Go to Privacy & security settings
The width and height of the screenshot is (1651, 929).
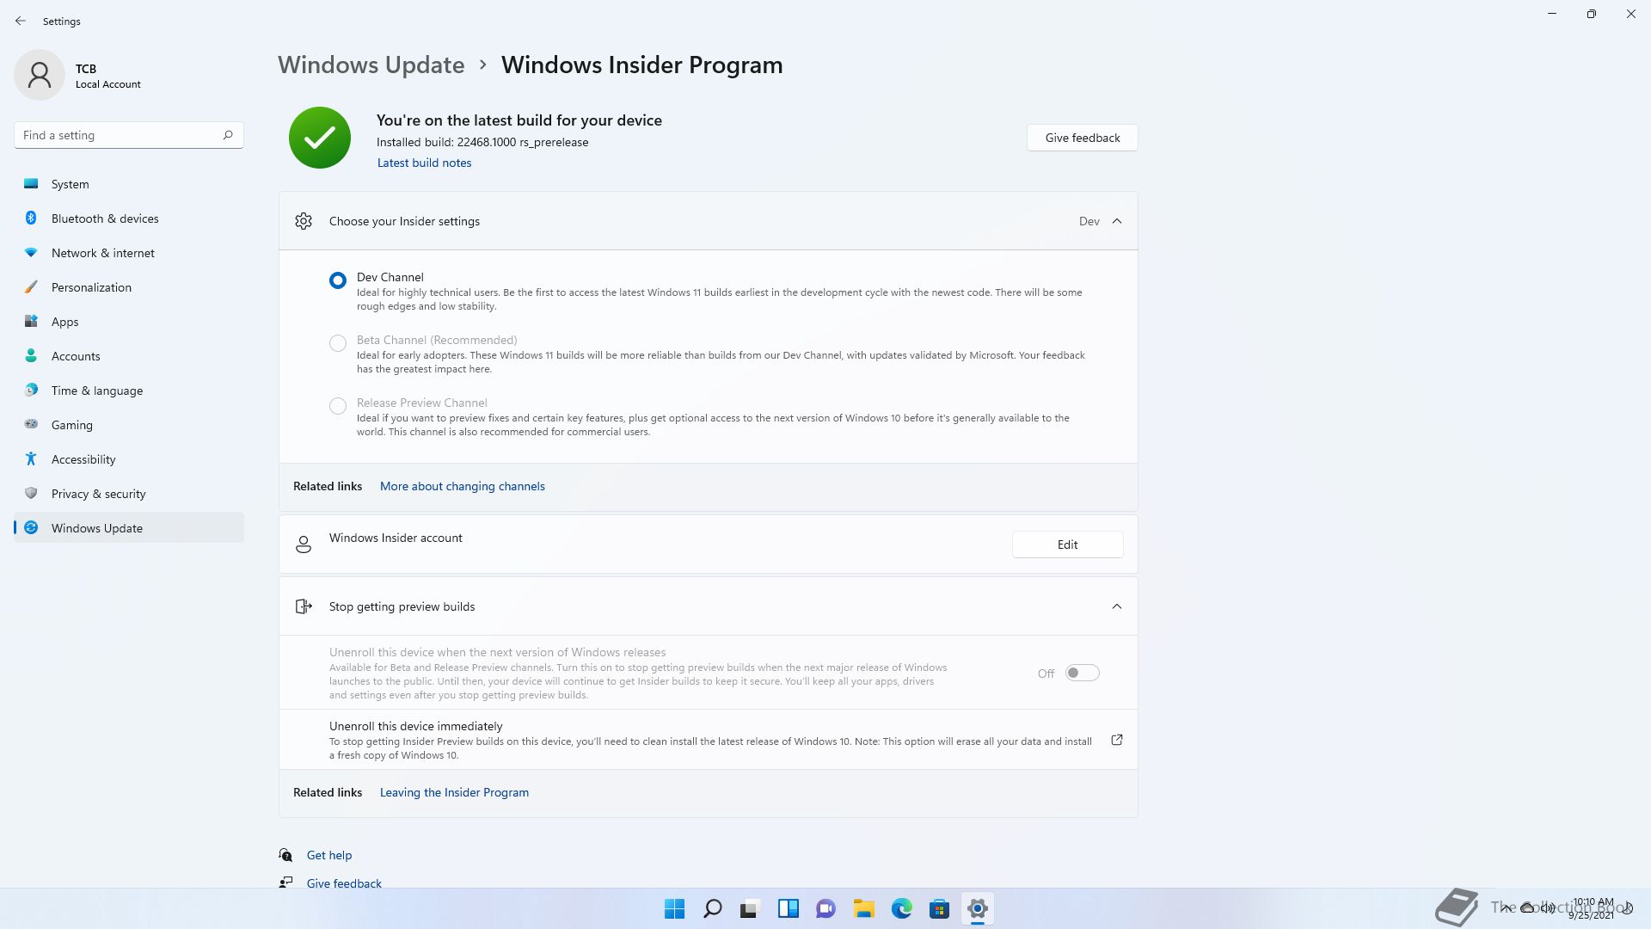point(98,494)
